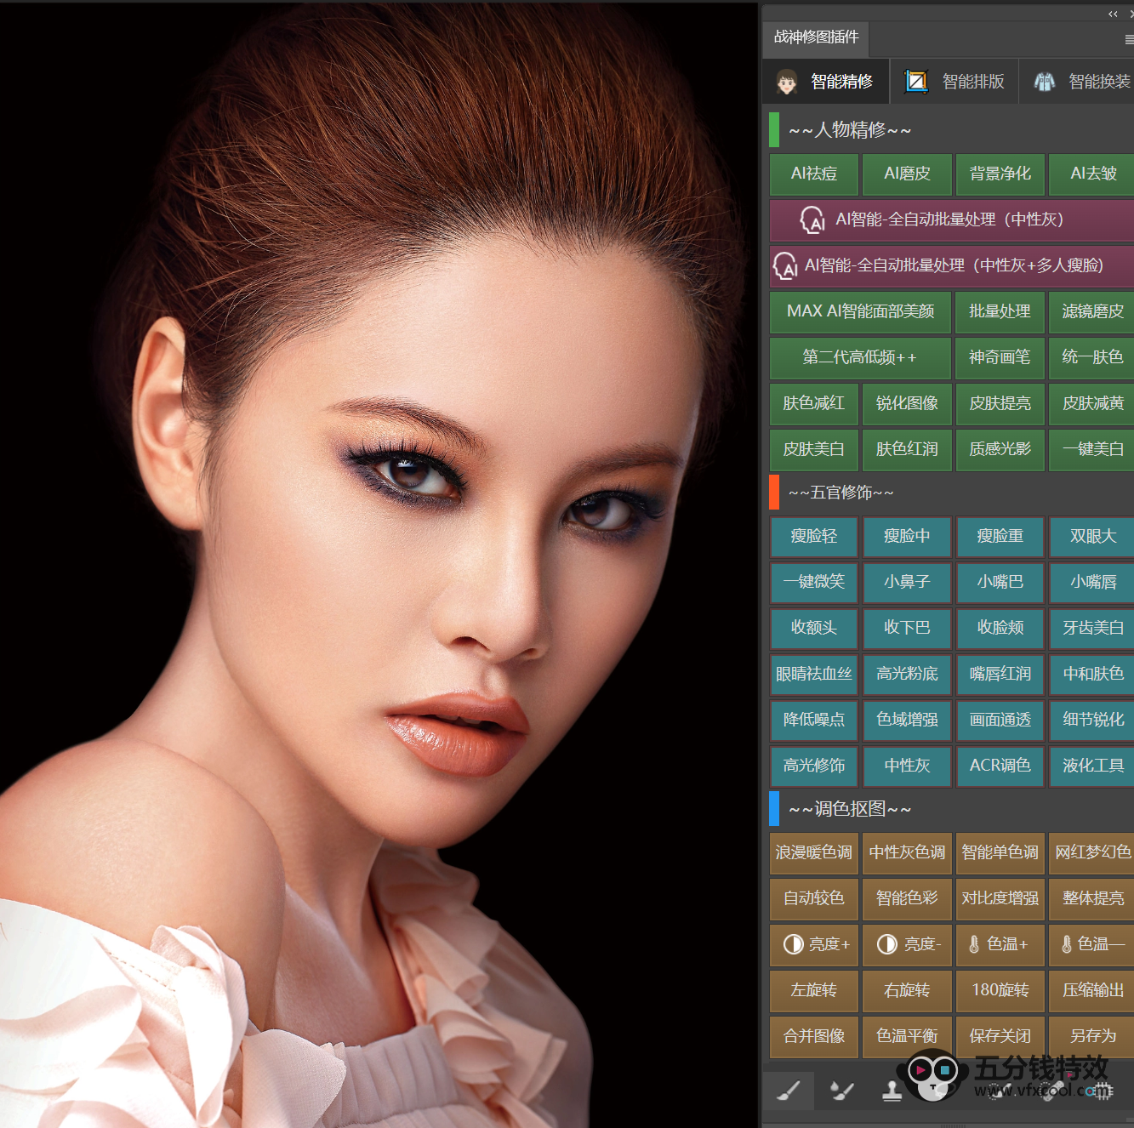Viewport: 1134px width, 1128px height.
Task: Click the 亮度- brightness decrease icon button
Action: (x=908, y=944)
